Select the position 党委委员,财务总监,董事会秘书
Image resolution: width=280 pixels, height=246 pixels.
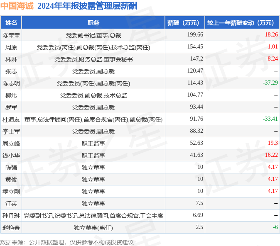click(x=93, y=59)
